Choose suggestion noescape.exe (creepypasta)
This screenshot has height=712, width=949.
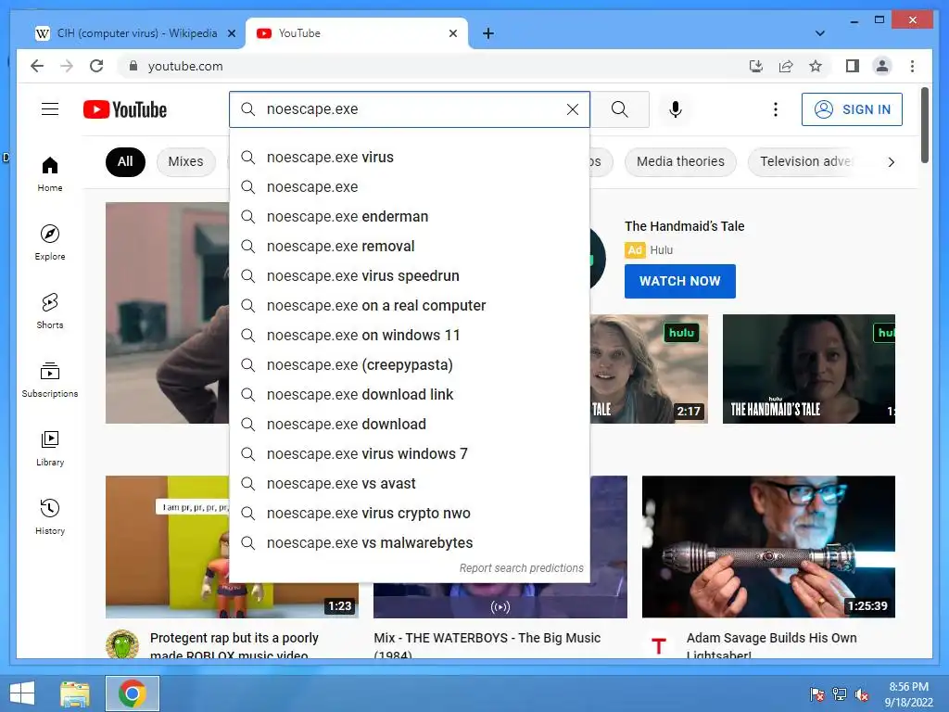pyautogui.click(x=410, y=364)
